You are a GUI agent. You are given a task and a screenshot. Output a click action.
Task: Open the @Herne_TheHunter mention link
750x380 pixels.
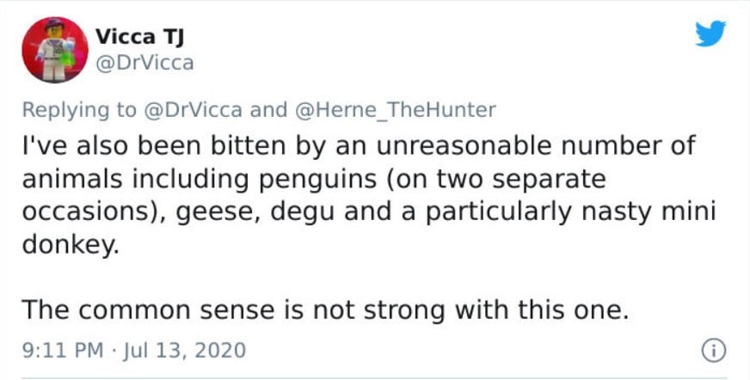point(397,109)
